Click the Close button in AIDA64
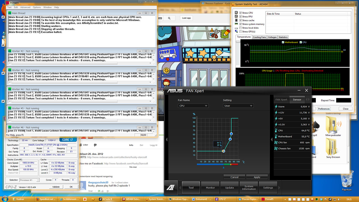 tap(346, 109)
